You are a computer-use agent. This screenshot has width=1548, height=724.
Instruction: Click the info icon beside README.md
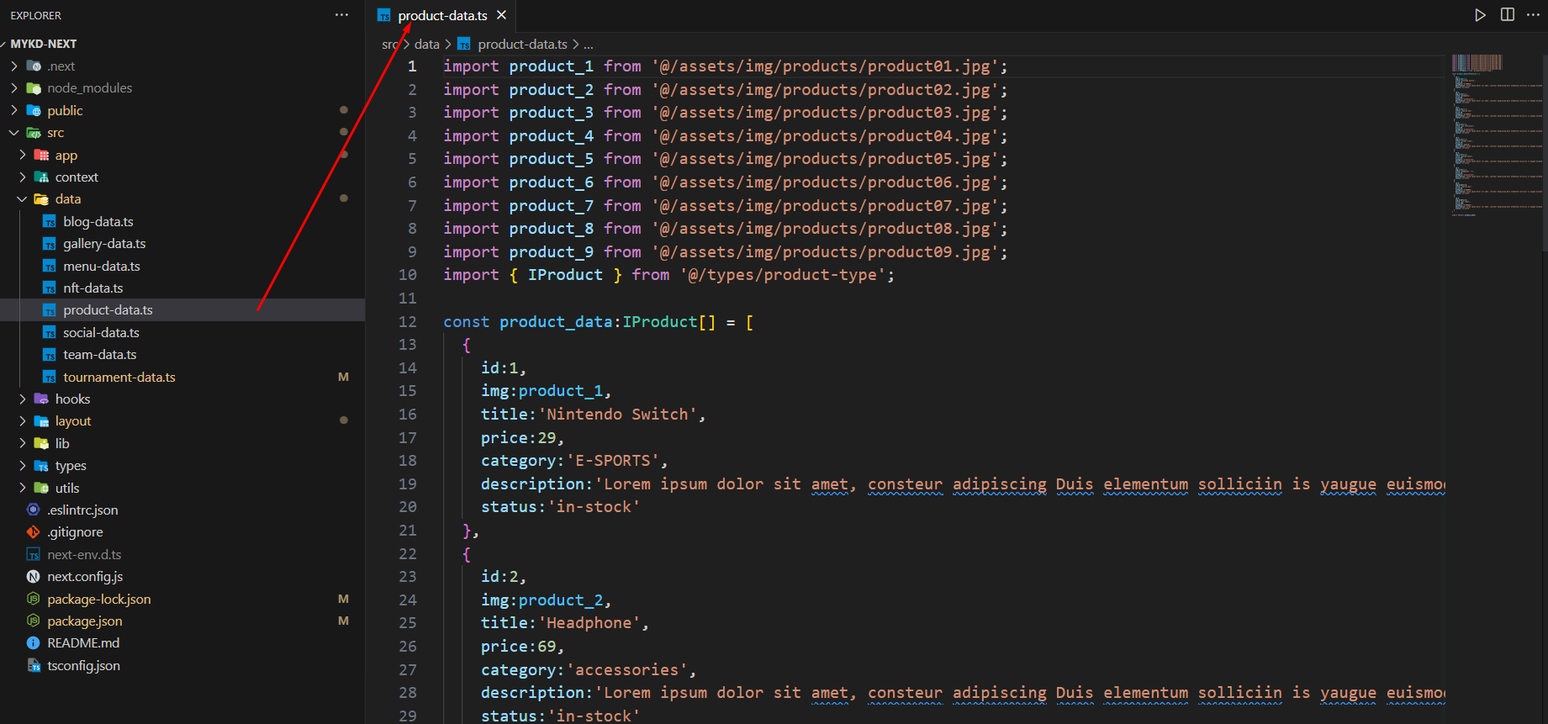(x=34, y=642)
